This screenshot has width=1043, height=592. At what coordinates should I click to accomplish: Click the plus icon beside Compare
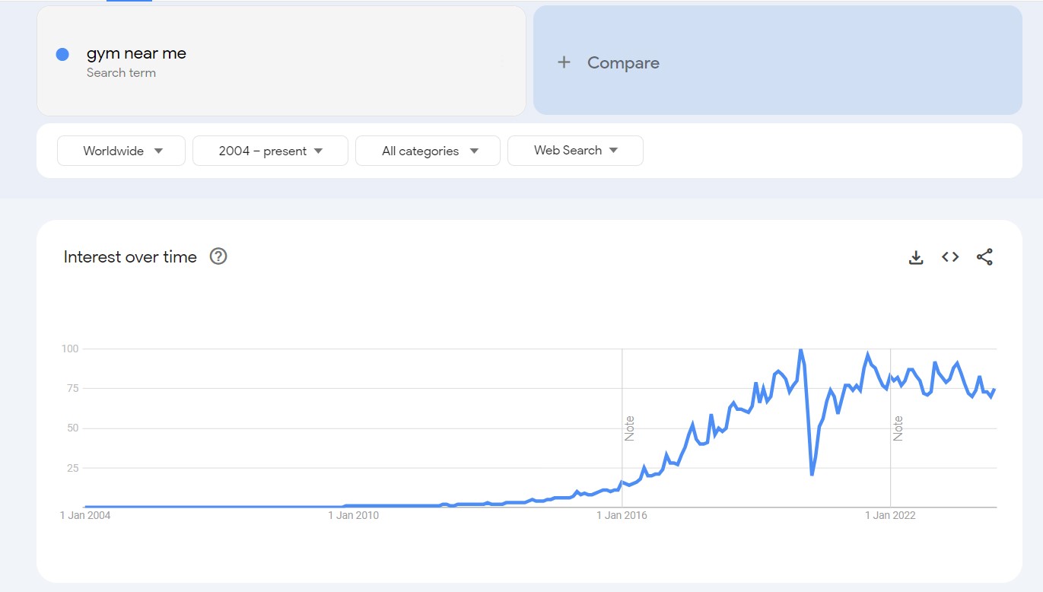(564, 62)
